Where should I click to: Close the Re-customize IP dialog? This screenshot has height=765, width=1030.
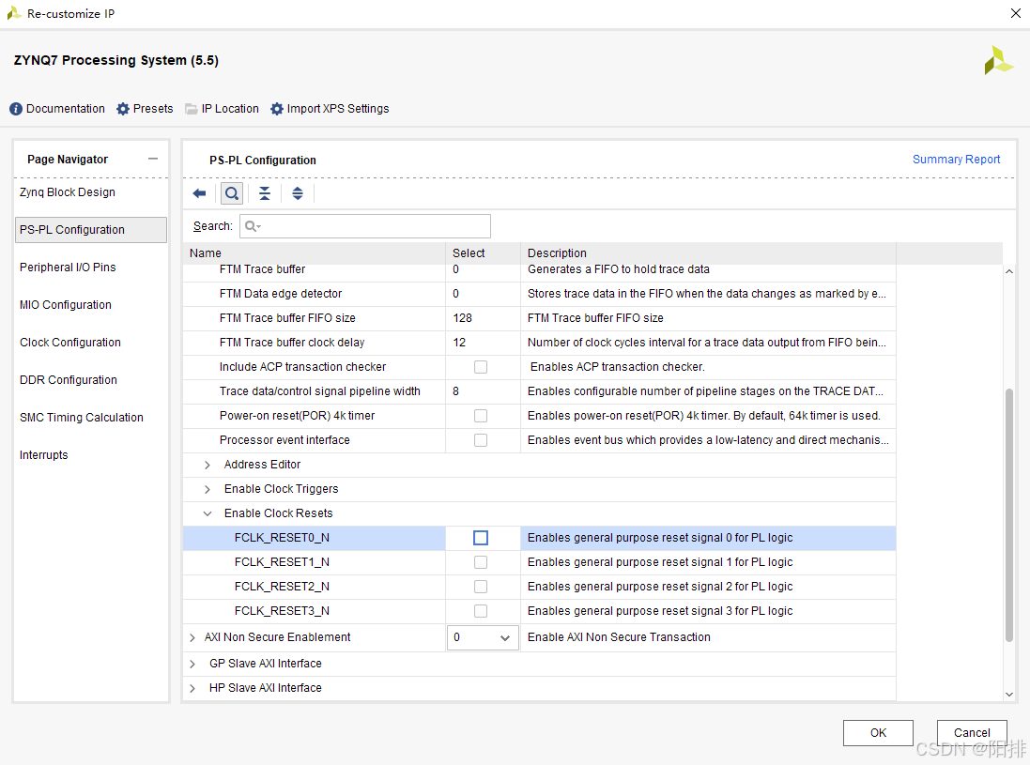click(1016, 13)
